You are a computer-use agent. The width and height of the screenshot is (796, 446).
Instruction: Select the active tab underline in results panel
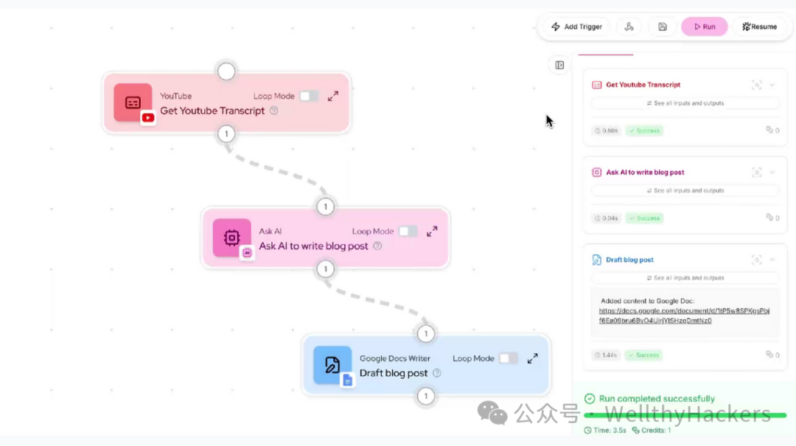click(606, 54)
